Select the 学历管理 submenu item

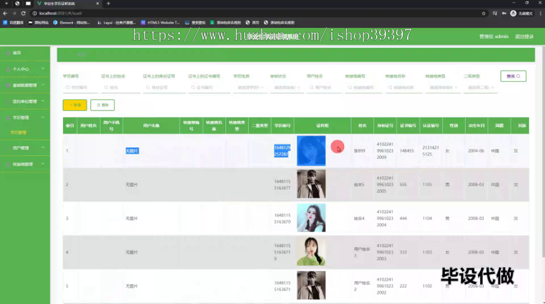tap(18, 132)
